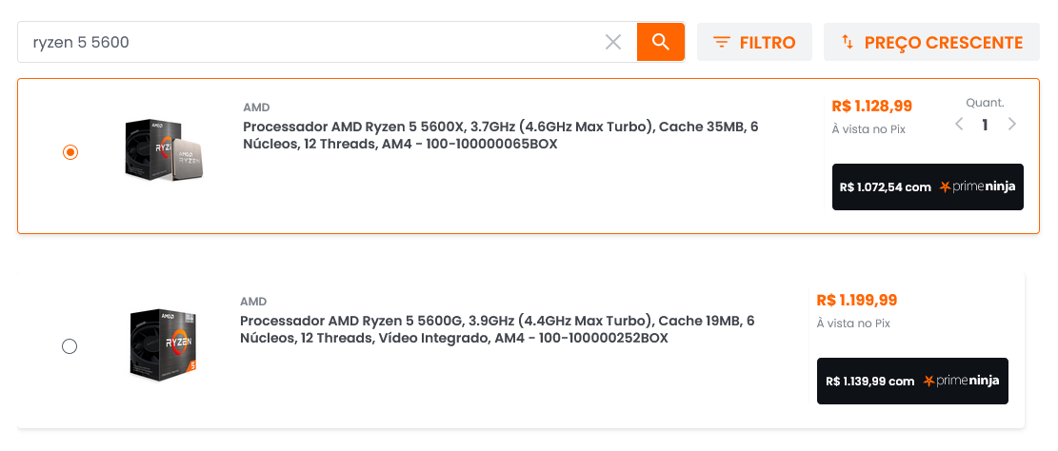Select the Ryzen 5 5600X radio button
1058x451 pixels.
click(x=70, y=152)
